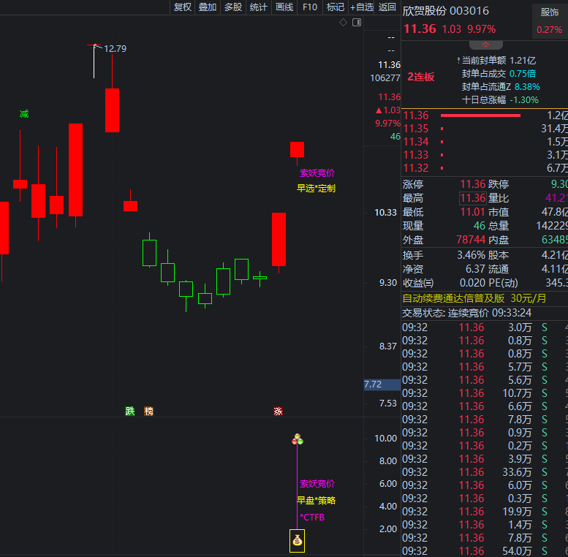
Task: Click the diamond icon above the chart
Action: [x=344, y=23]
